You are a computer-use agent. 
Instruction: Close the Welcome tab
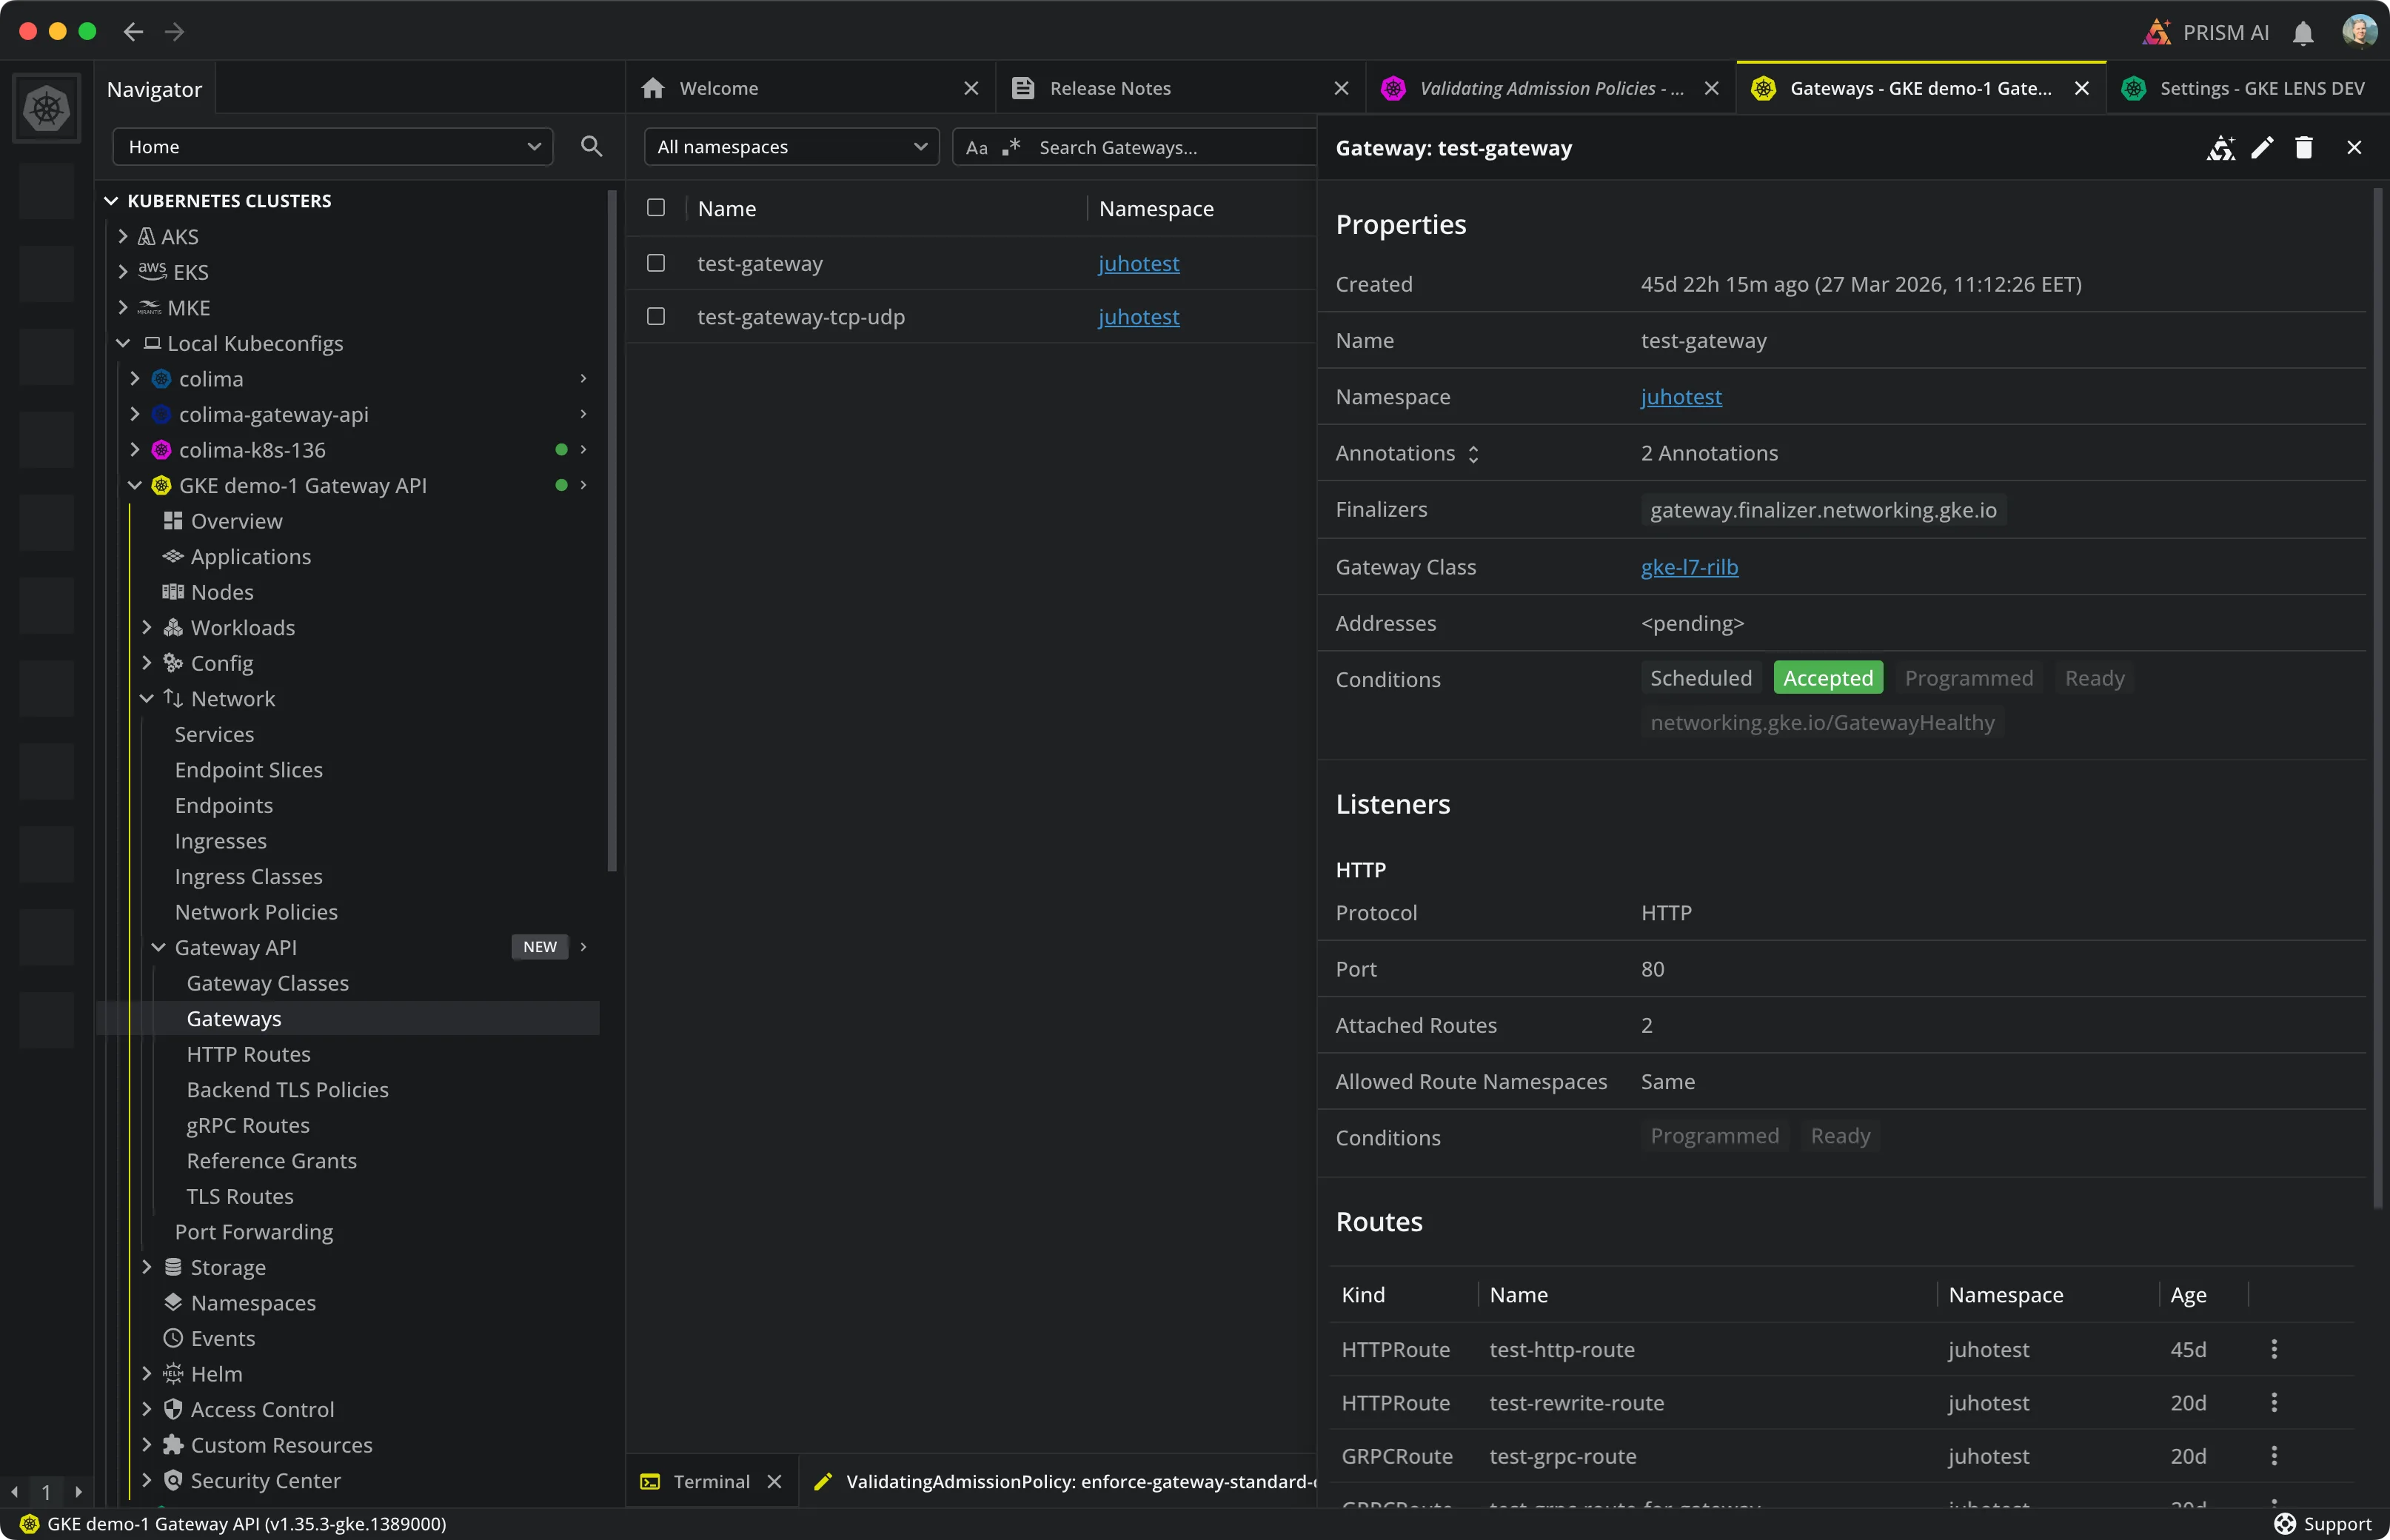click(x=971, y=88)
